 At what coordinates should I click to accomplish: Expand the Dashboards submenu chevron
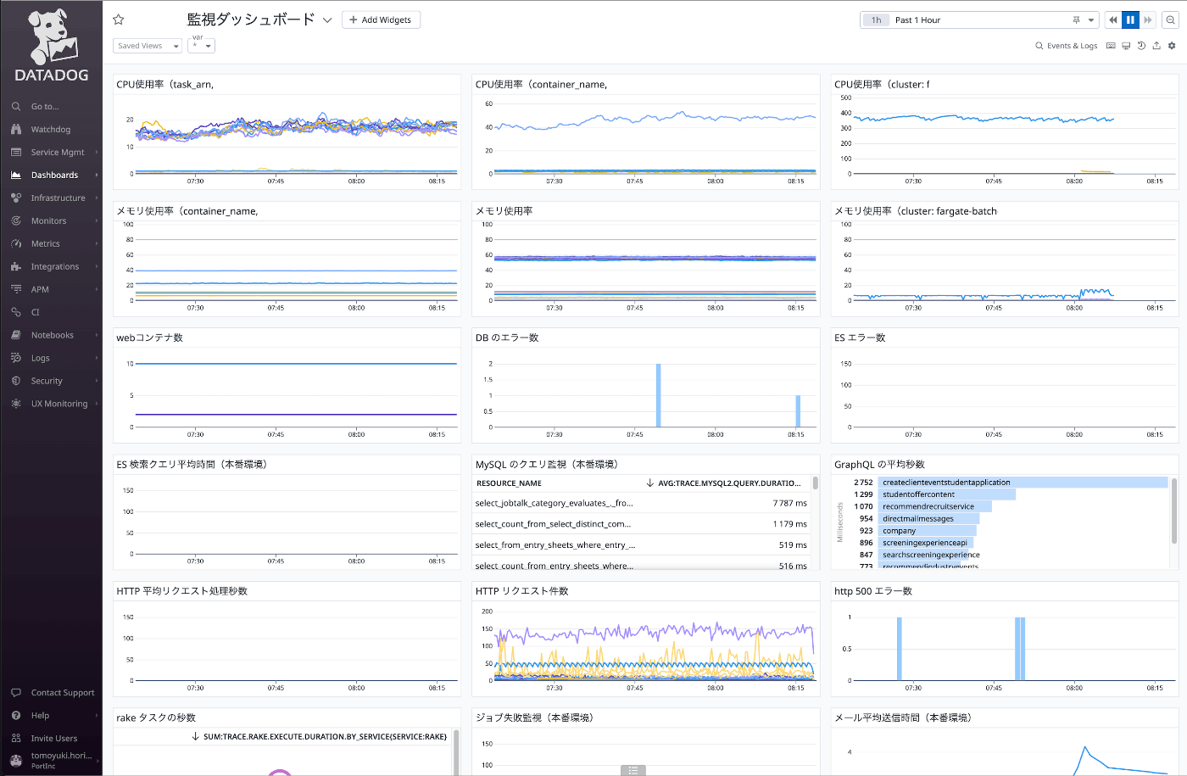pyautogui.click(x=97, y=176)
